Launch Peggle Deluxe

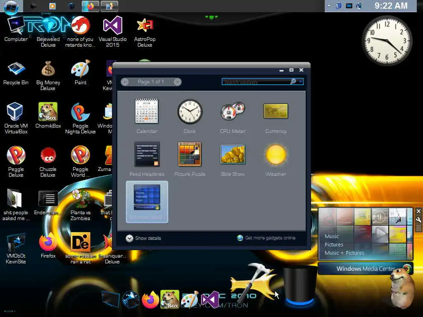pos(16,161)
